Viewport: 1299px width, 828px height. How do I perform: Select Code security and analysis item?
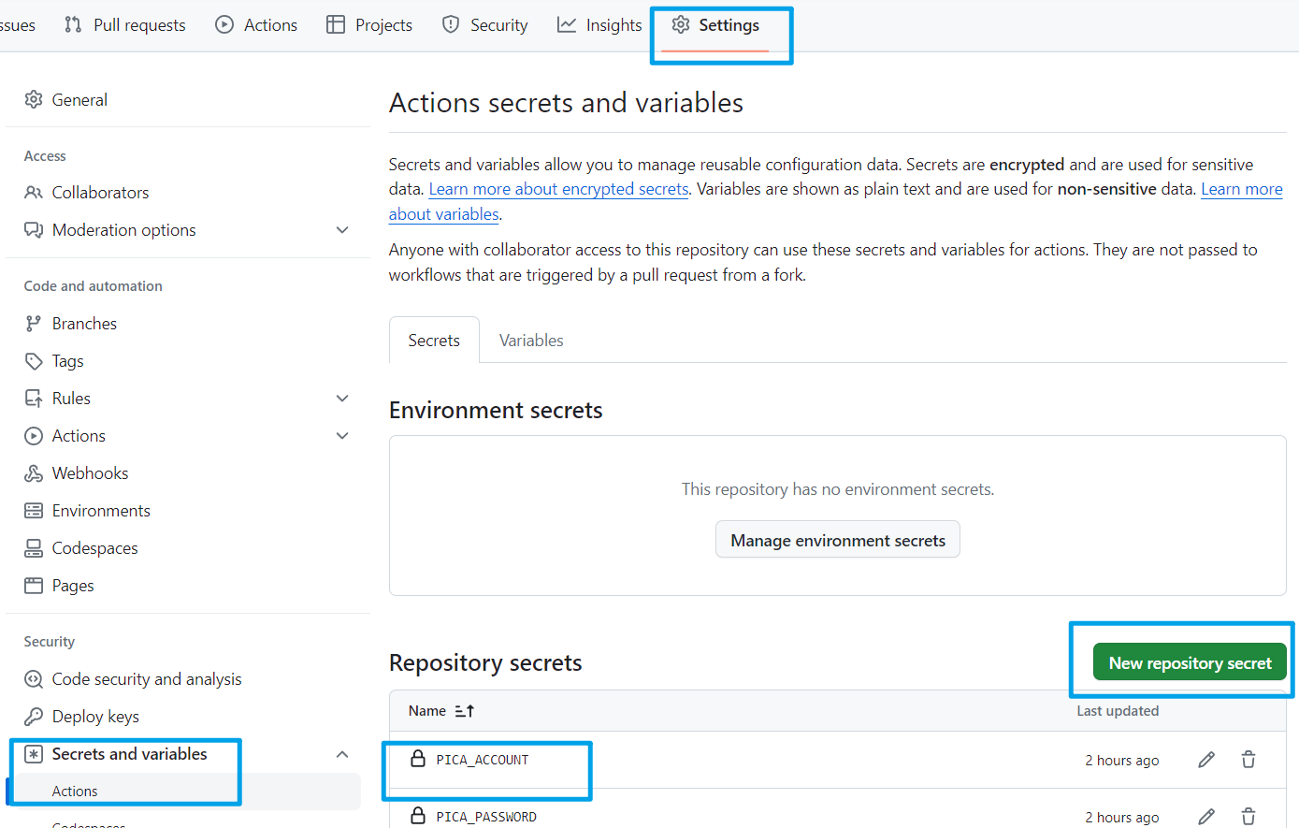point(147,679)
